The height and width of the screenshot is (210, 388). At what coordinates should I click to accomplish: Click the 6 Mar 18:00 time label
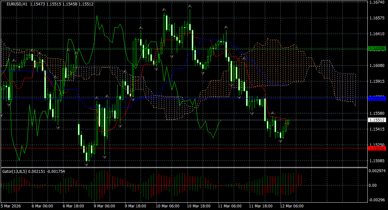73,206
